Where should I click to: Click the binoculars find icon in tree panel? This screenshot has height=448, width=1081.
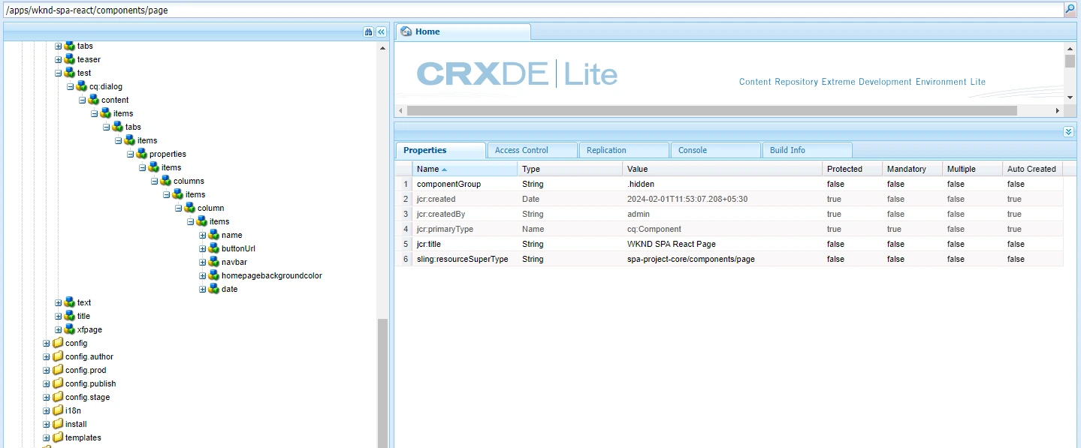(368, 32)
